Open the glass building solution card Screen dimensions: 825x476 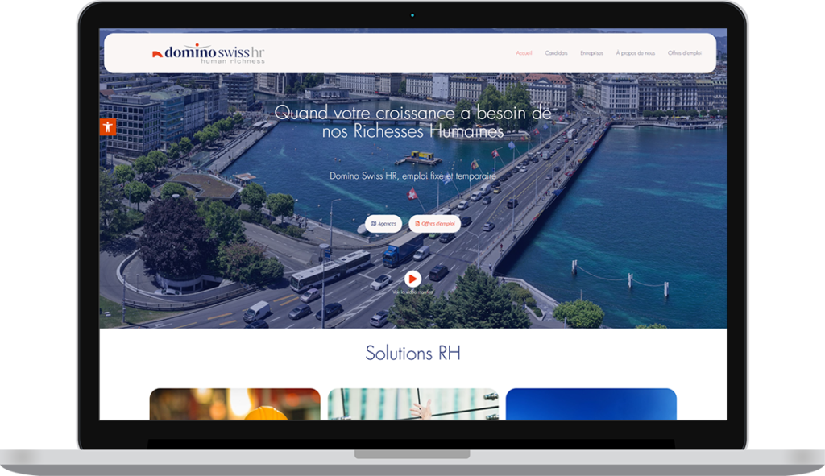pyautogui.click(x=412, y=404)
